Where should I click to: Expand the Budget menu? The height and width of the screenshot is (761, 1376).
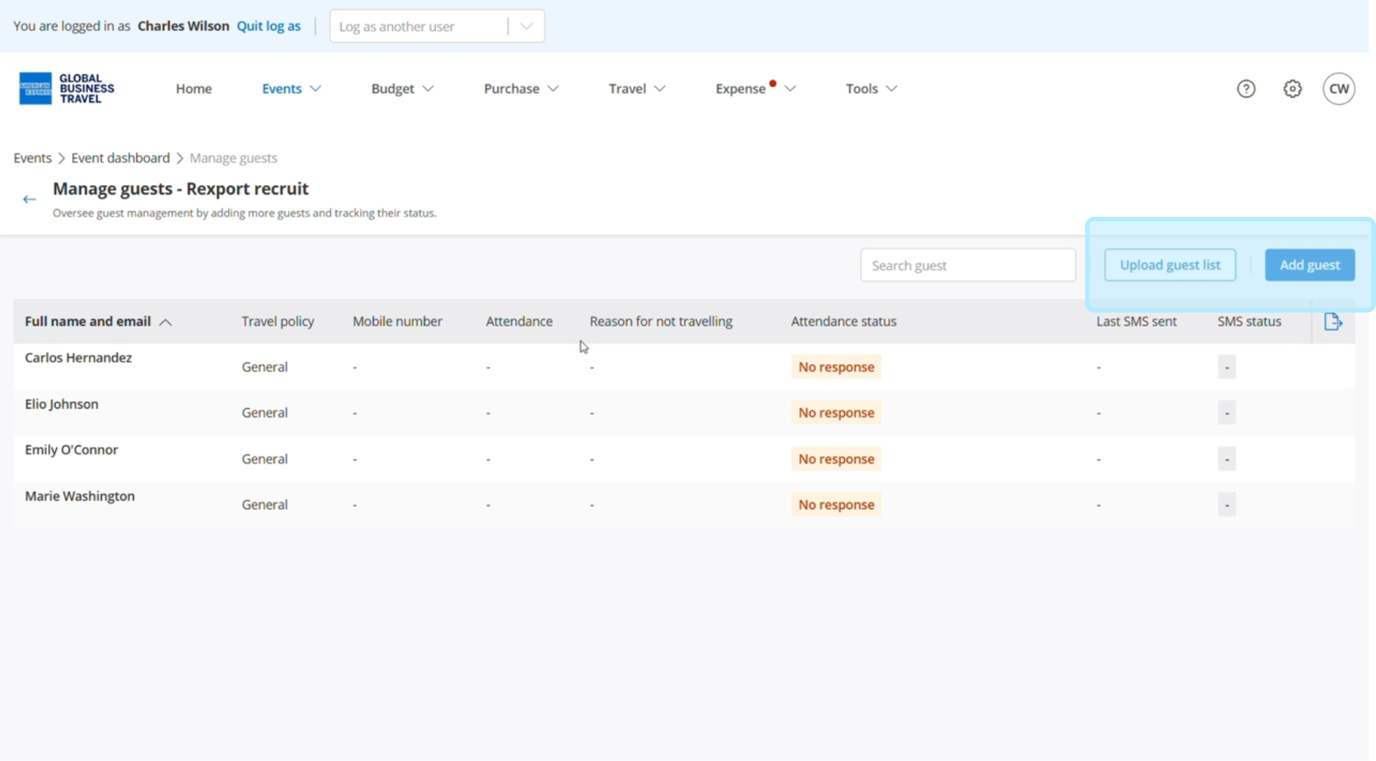(x=402, y=89)
